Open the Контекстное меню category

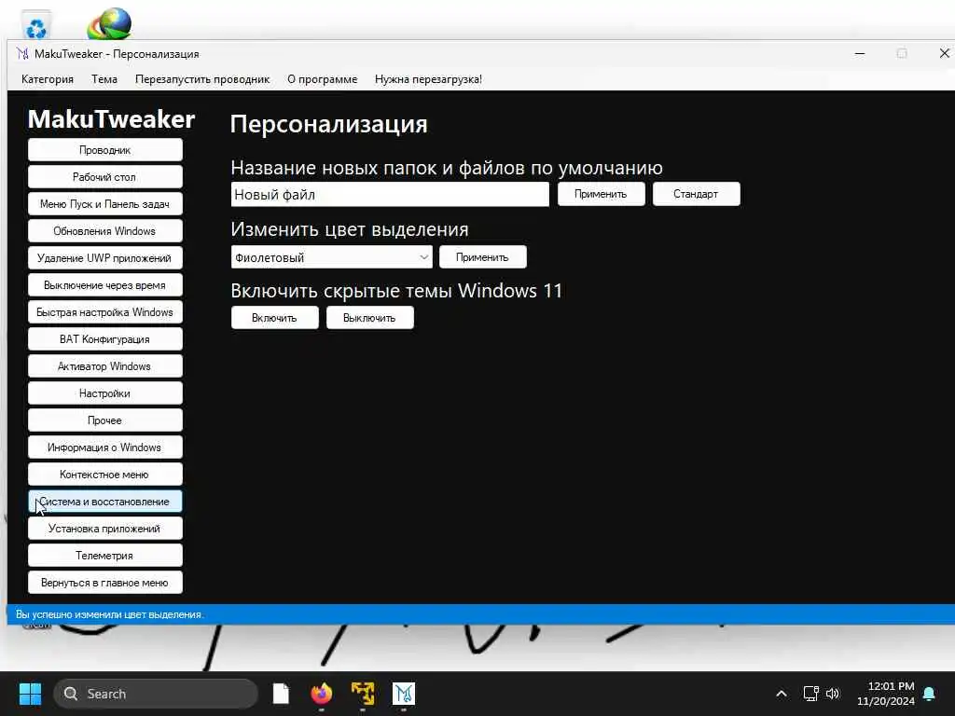pyautogui.click(x=104, y=475)
